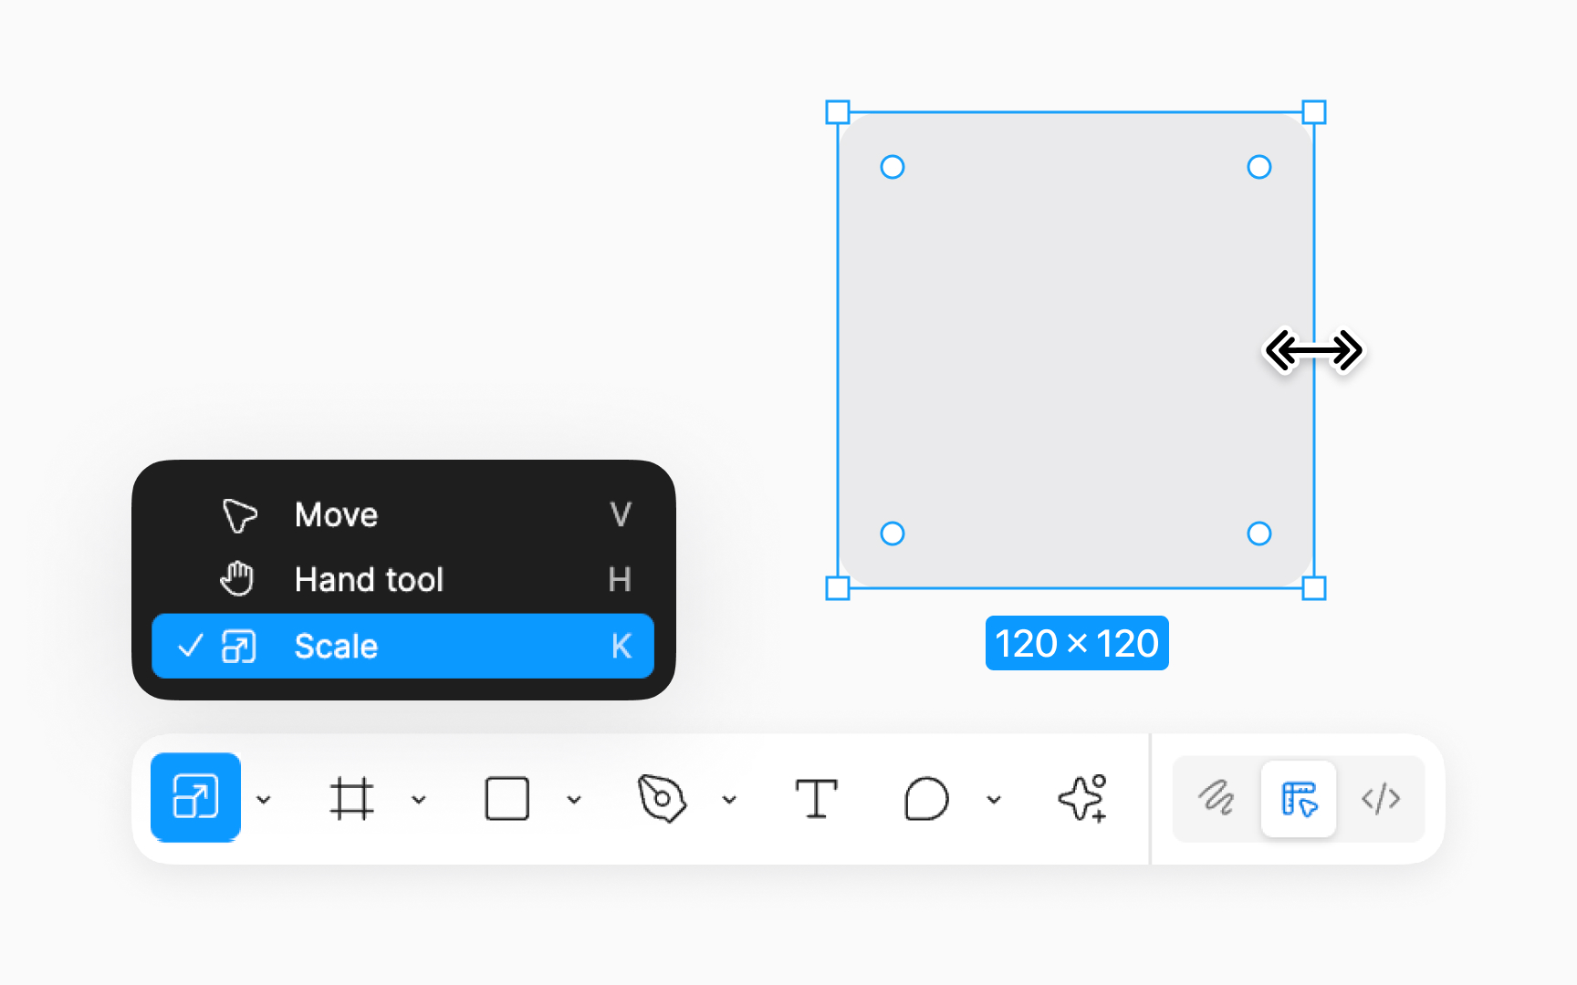The width and height of the screenshot is (1577, 985).
Task: Click the 120 × 120 dimensions label
Action: coord(1077,643)
